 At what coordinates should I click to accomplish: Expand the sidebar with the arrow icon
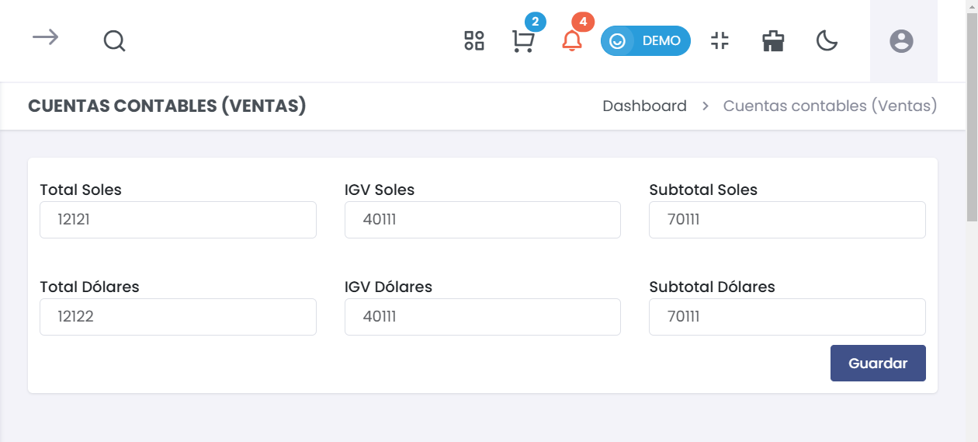pyautogui.click(x=46, y=37)
